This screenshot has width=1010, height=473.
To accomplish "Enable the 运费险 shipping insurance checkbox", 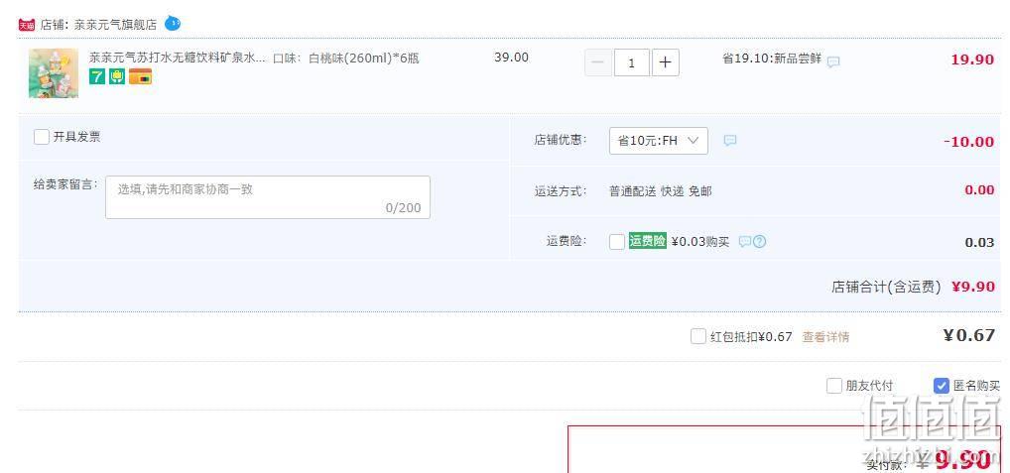I will point(617,242).
